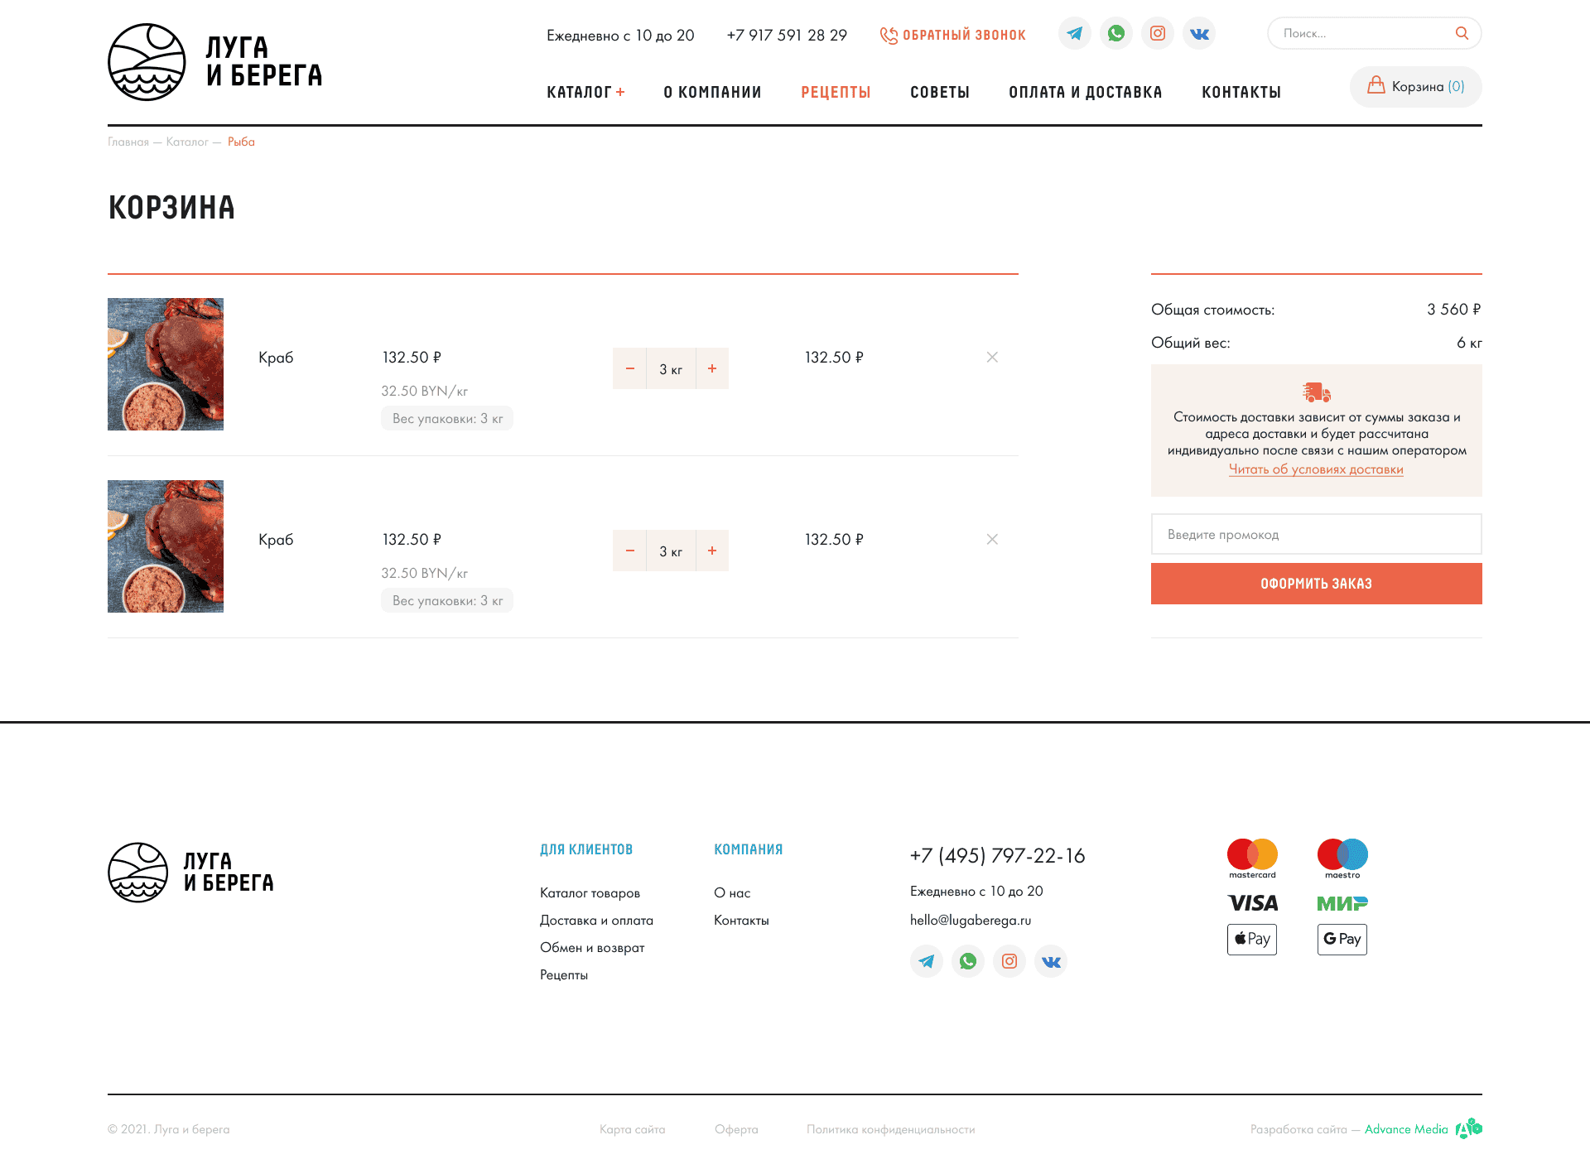This screenshot has width=1590, height=1159.
Task: Remove the second Краб item
Action: 992,539
